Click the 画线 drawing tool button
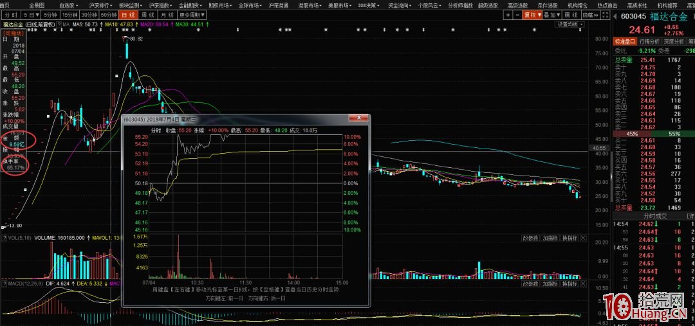The width and height of the screenshot is (695, 326). click(571, 15)
